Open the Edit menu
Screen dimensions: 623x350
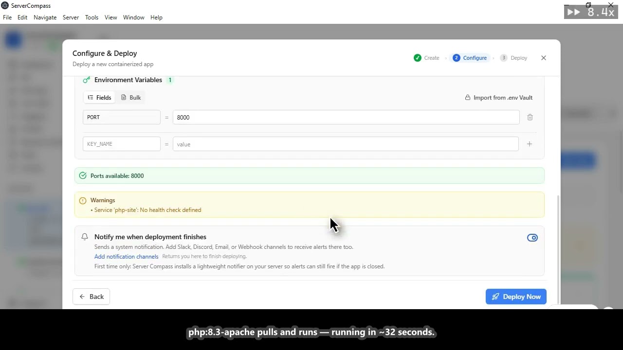pyautogui.click(x=22, y=17)
